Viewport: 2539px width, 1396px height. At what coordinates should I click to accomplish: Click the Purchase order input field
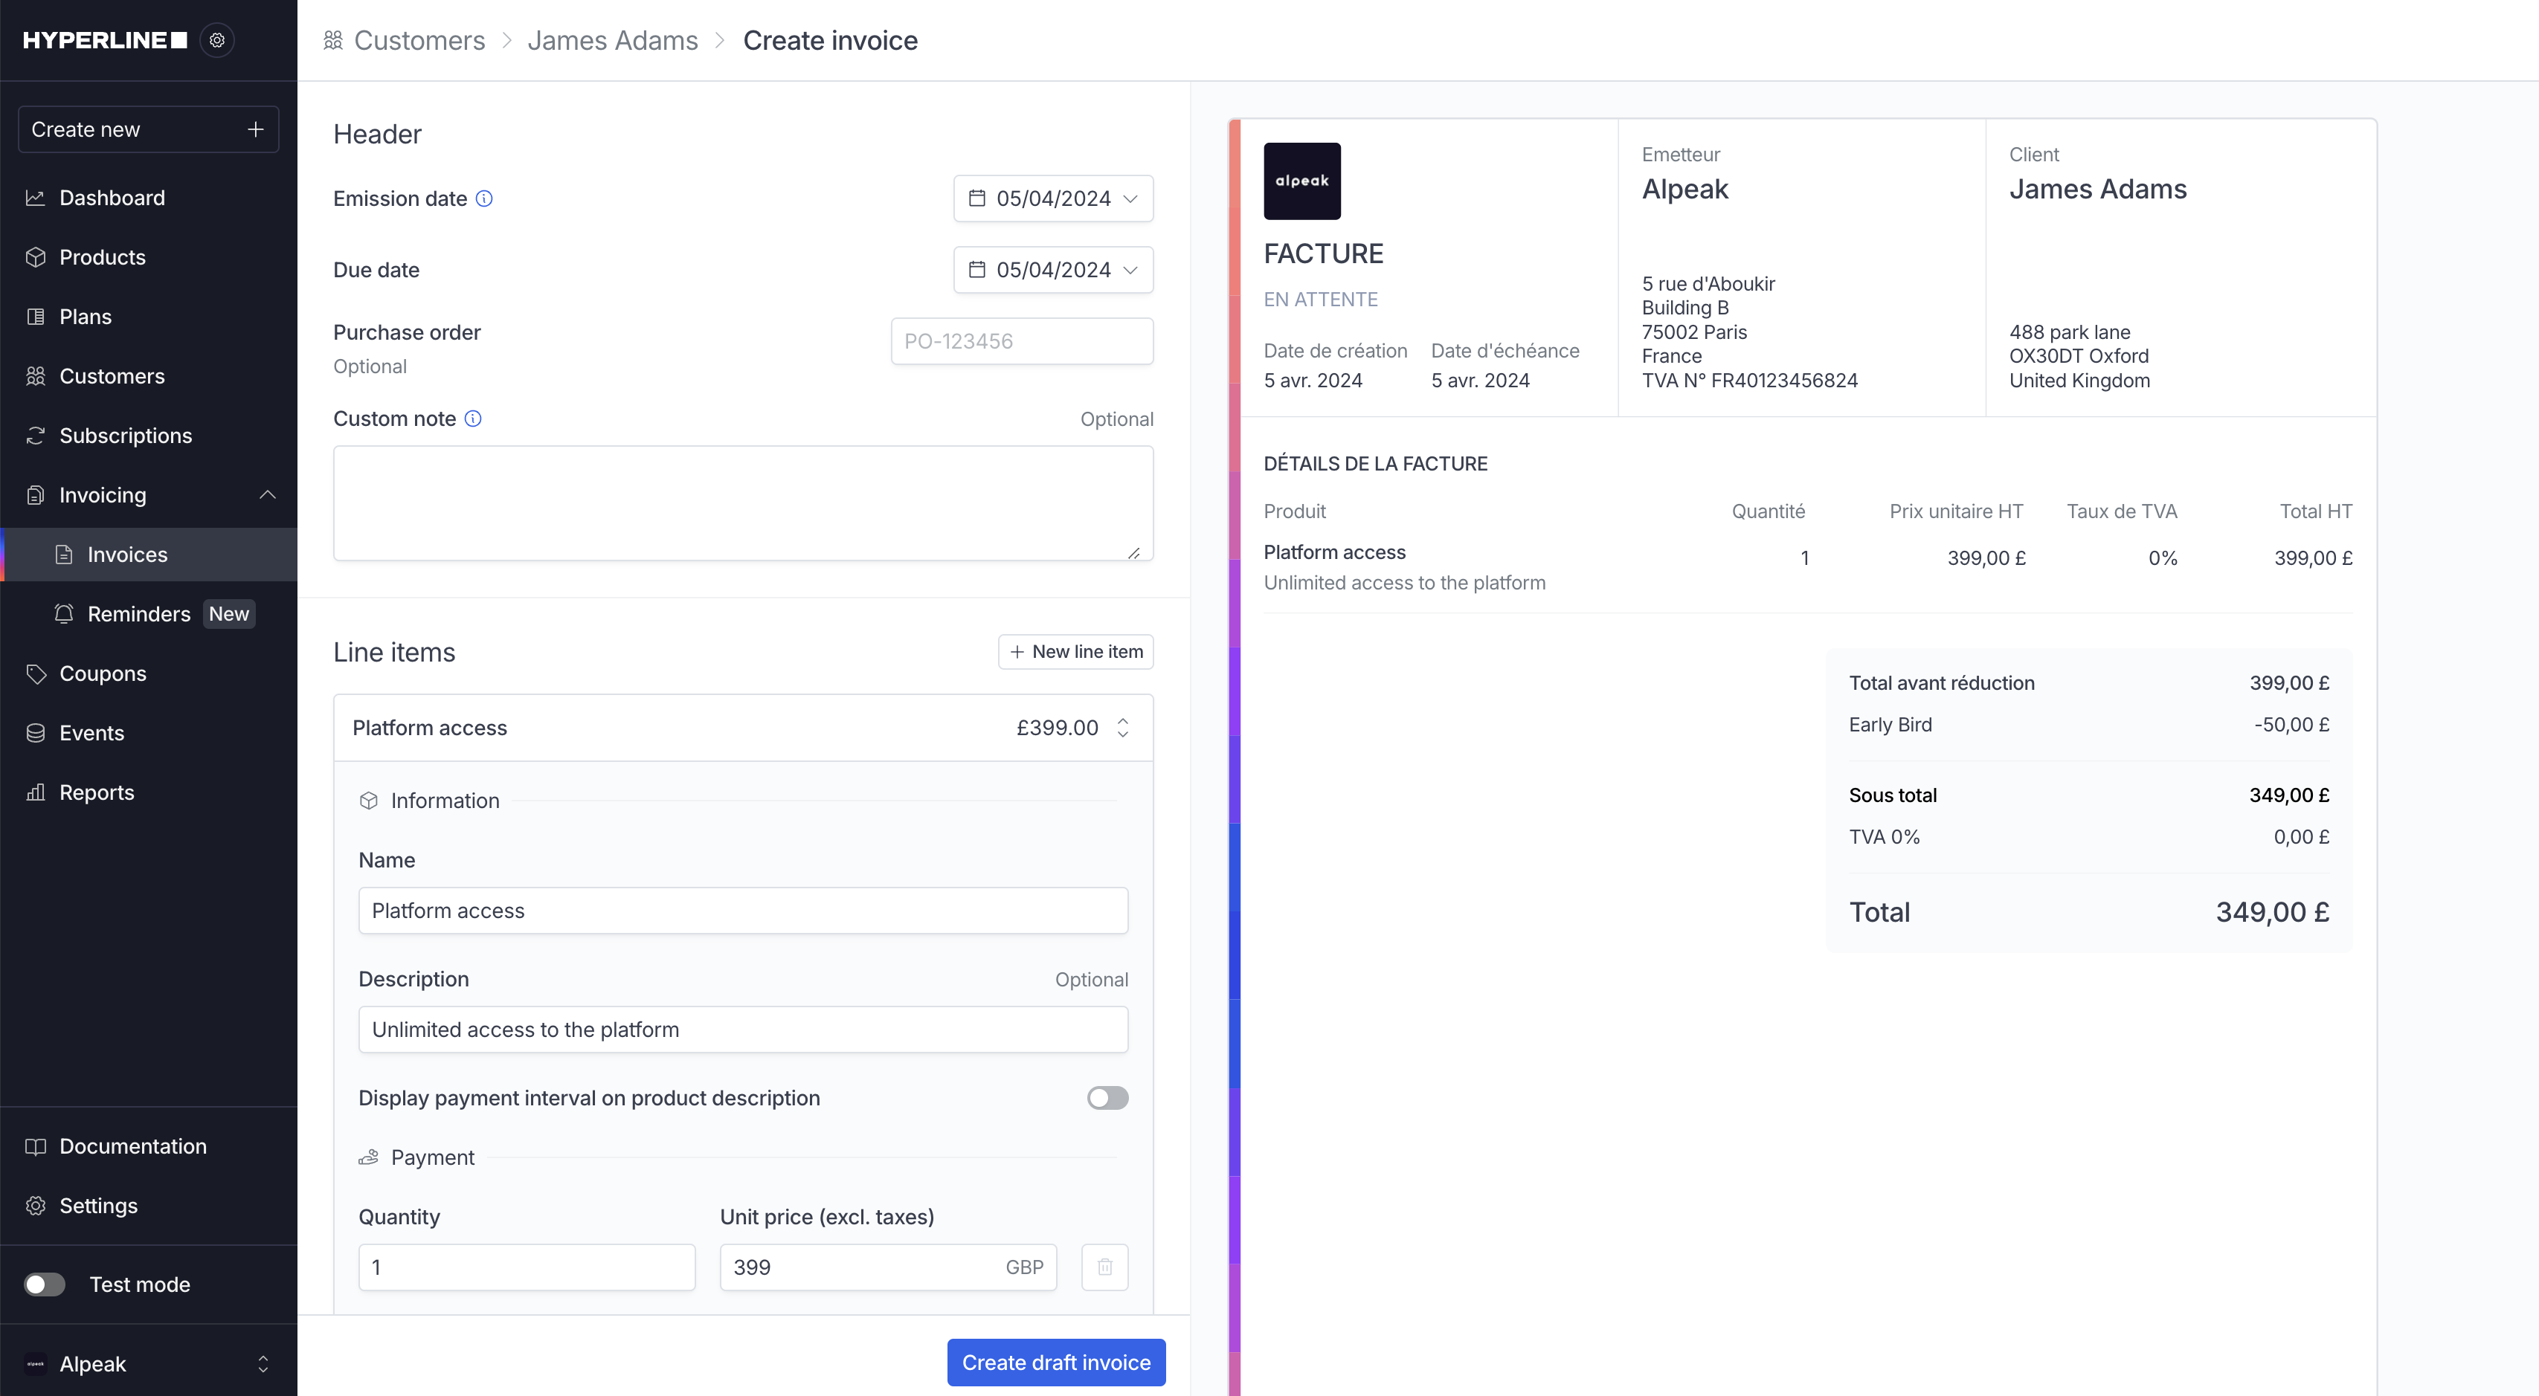pyautogui.click(x=1022, y=341)
